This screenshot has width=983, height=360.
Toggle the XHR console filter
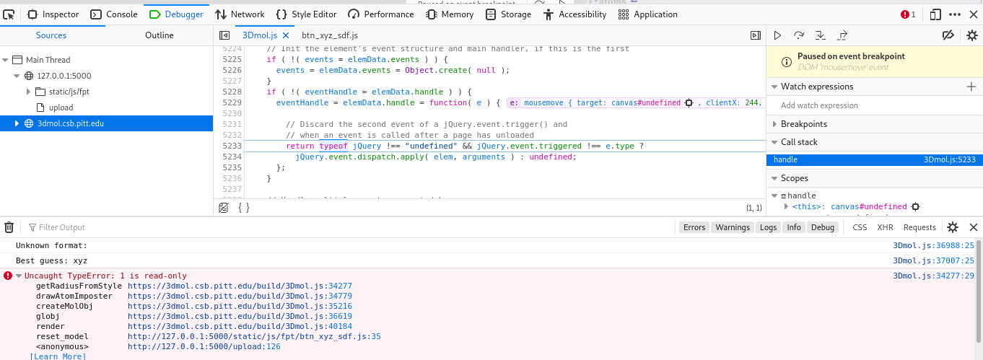point(885,227)
